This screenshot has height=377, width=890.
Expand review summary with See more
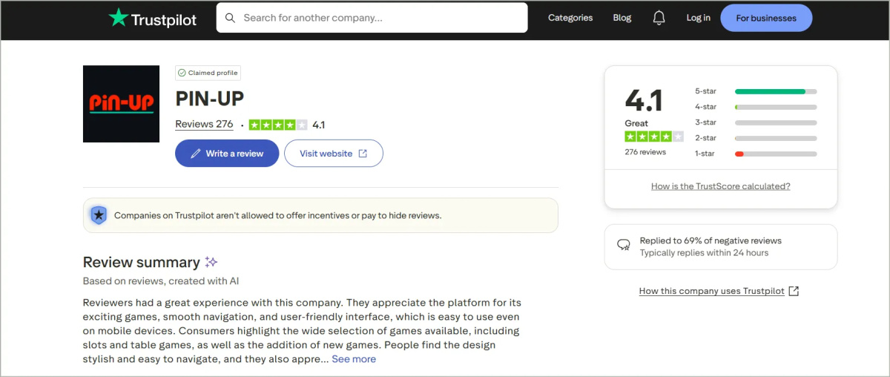coord(354,359)
